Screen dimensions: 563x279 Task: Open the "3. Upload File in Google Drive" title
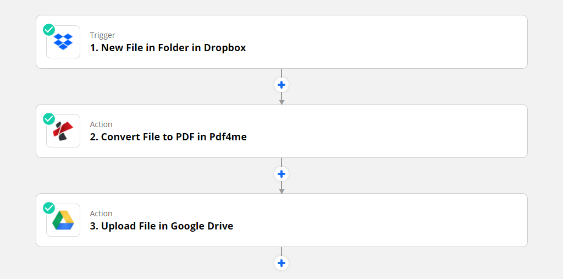pos(162,226)
